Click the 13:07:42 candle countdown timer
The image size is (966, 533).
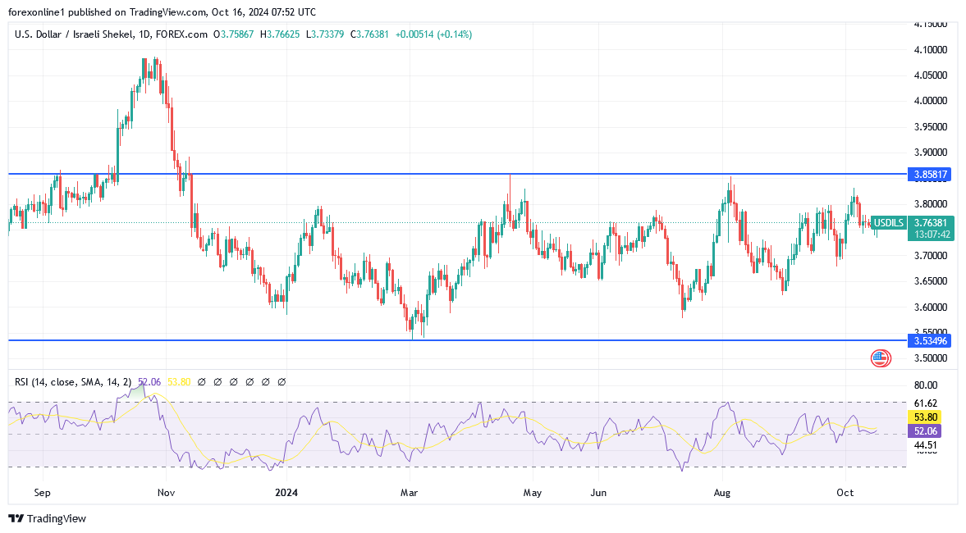pyautogui.click(x=932, y=233)
